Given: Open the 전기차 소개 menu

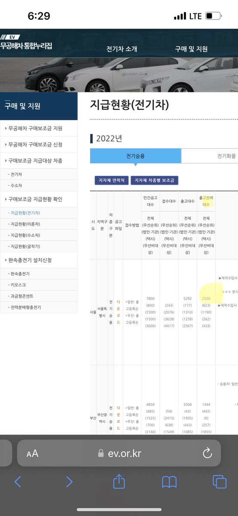Looking at the screenshot, I should point(122,49).
